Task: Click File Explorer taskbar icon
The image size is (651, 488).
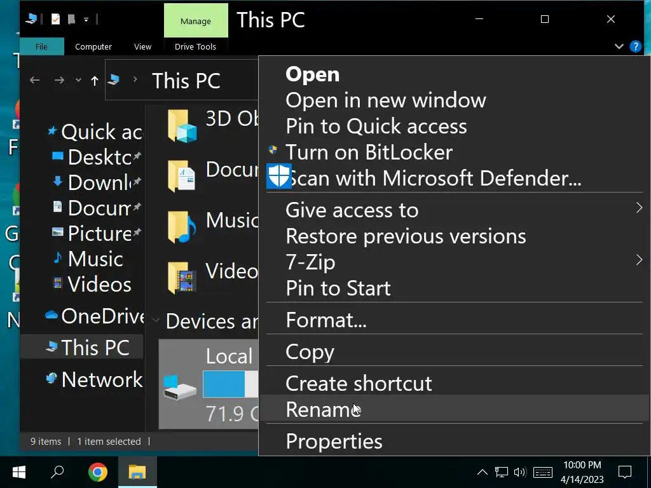Action: (x=137, y=472)
